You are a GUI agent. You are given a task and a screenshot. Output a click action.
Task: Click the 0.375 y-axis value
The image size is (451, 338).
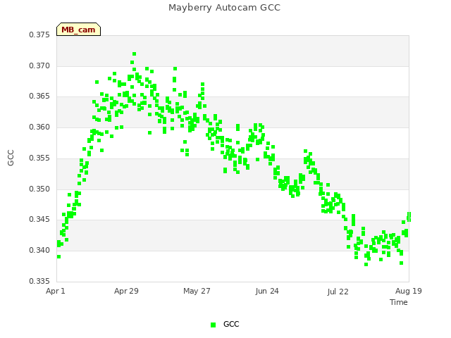pyautogui.click(x=39, y=35)
